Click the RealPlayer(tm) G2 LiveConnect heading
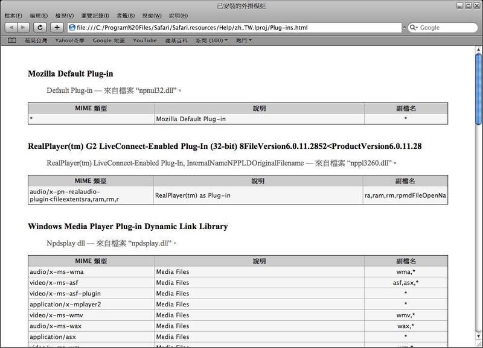 (225, 146)
